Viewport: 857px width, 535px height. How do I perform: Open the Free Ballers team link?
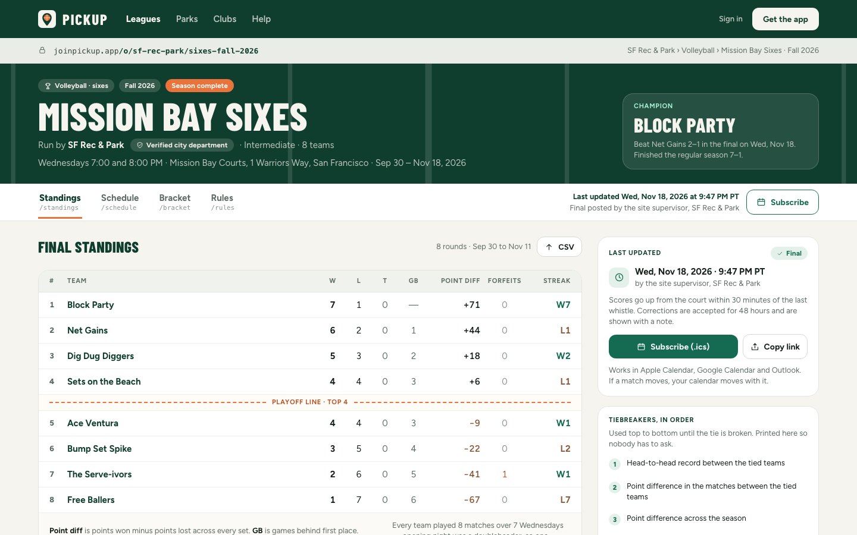point(91,500)
